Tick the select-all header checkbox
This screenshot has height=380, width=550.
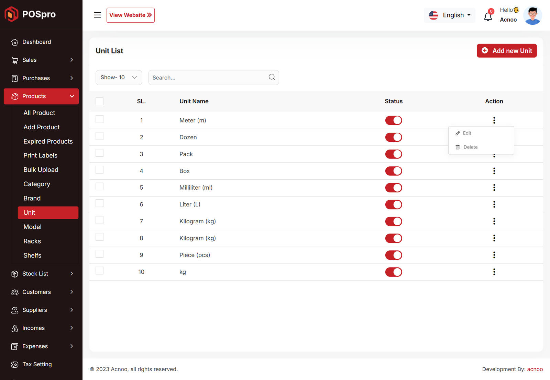pyautogui.click(x=99, y=101)
